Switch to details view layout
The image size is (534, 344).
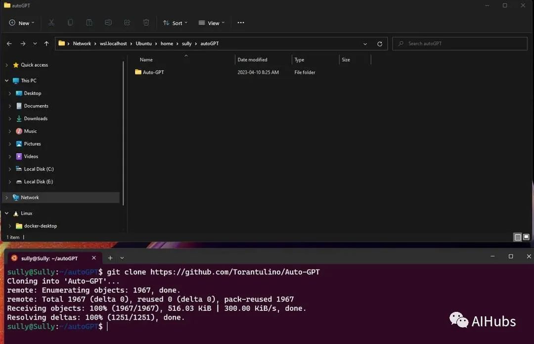518,237
